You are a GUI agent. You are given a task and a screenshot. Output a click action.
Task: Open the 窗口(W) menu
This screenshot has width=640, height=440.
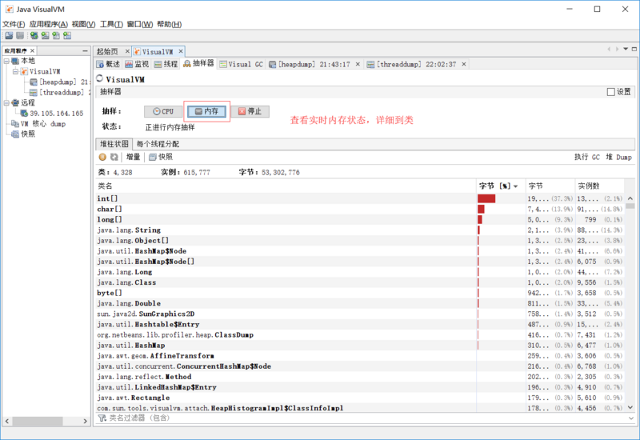[x=139, y=24]
